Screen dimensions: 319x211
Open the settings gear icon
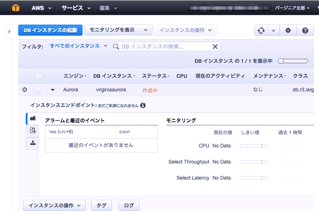tap(288, 30)
